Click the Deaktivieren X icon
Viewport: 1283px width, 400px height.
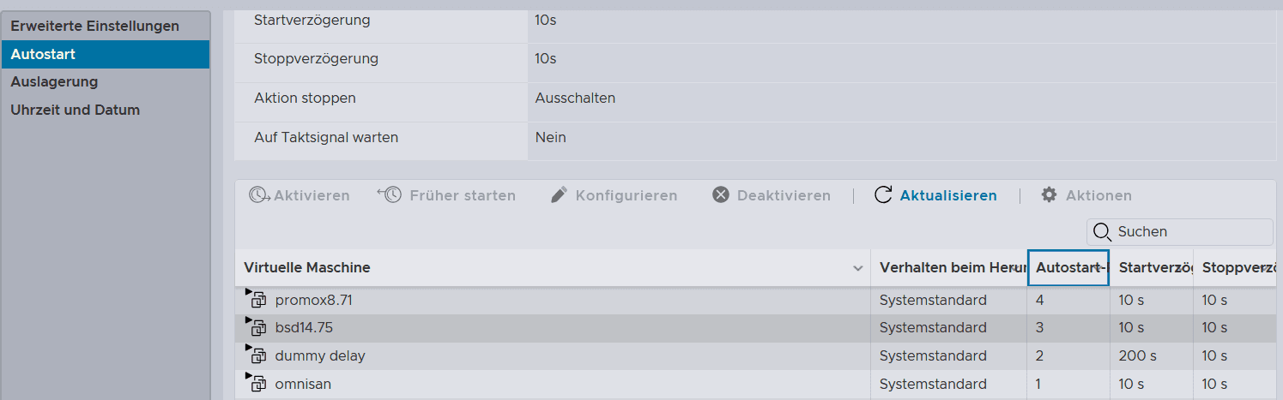721,195
